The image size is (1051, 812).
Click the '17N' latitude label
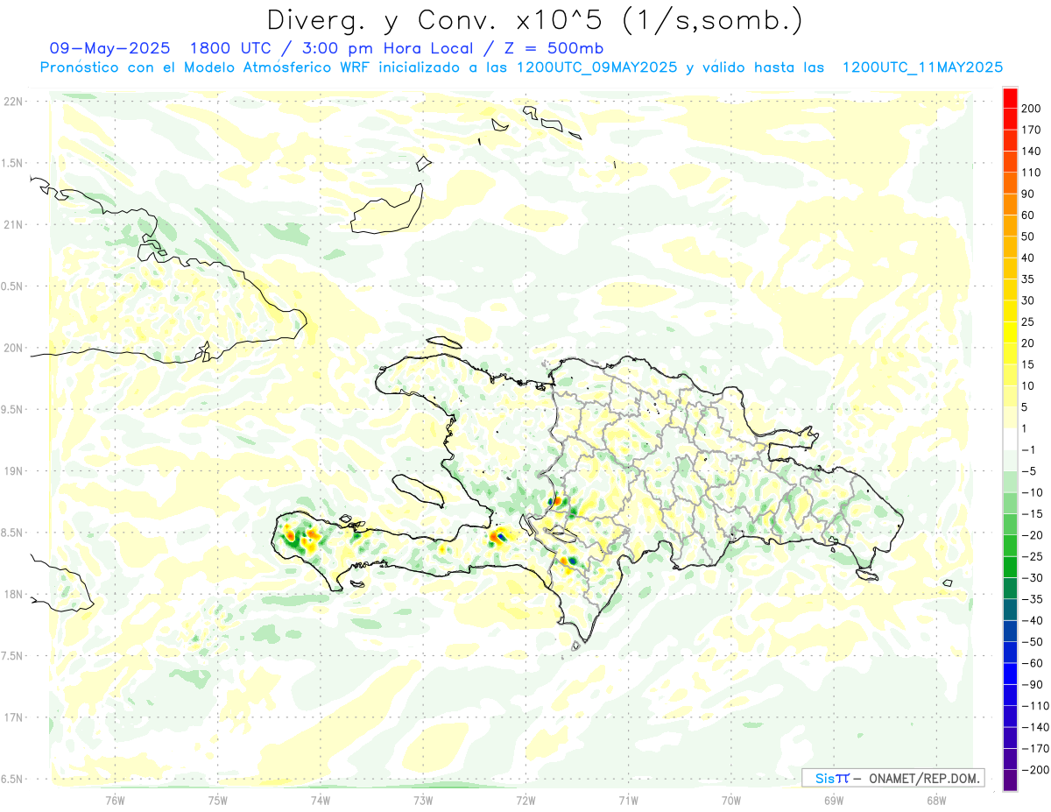pyautogui.click(x=12, y=717)
